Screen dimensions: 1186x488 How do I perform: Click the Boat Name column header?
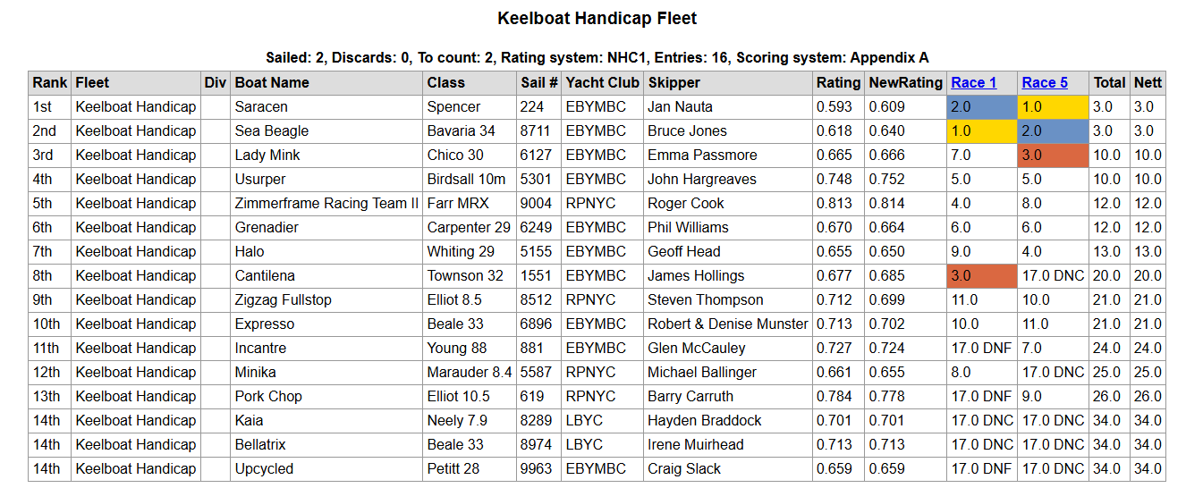272,82
